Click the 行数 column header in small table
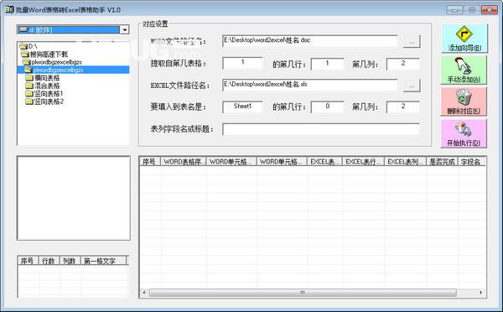Screen dimensions: 503x312 coord(49,261)
